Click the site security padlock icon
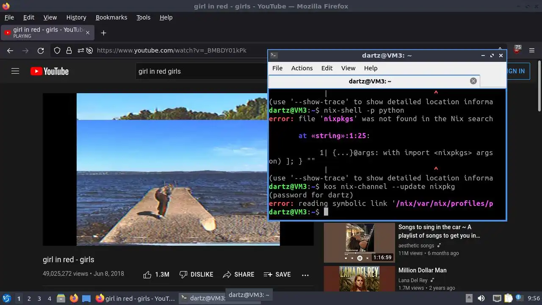This screenshot has width=542, height=305. click(x=69, y=50)
